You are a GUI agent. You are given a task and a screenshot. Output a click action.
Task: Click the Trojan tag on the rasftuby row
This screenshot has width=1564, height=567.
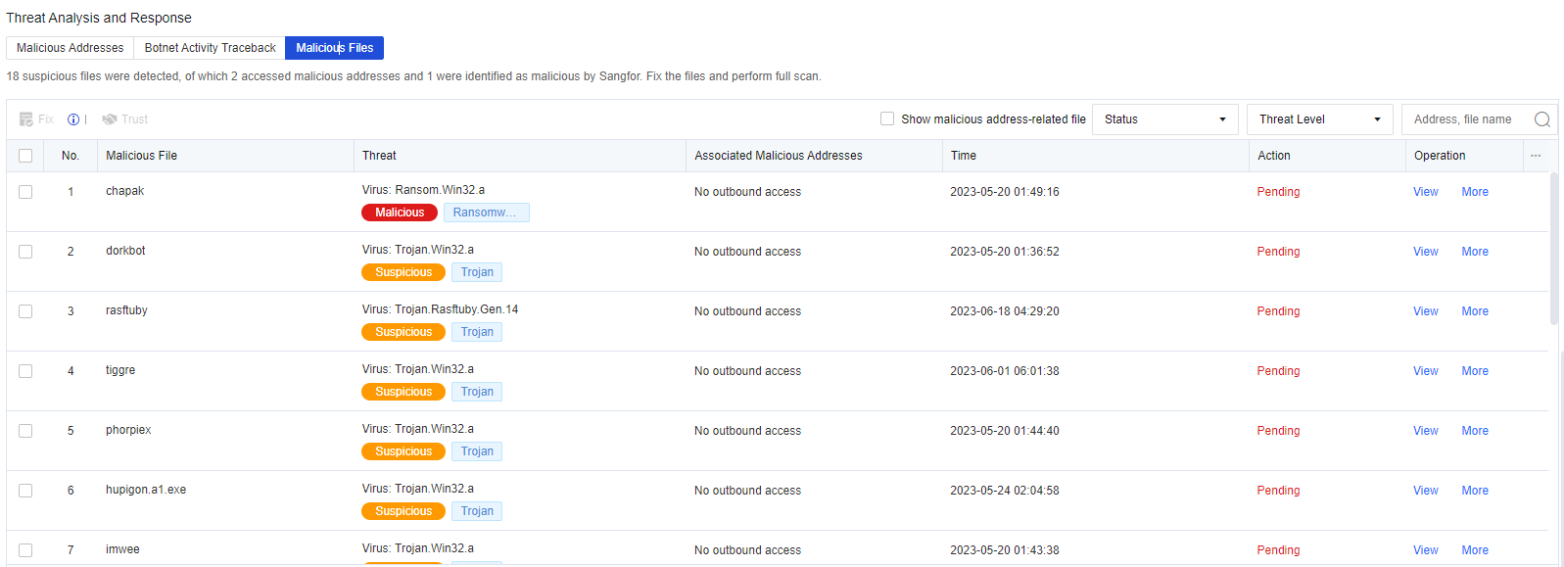[x=477, y=332]
